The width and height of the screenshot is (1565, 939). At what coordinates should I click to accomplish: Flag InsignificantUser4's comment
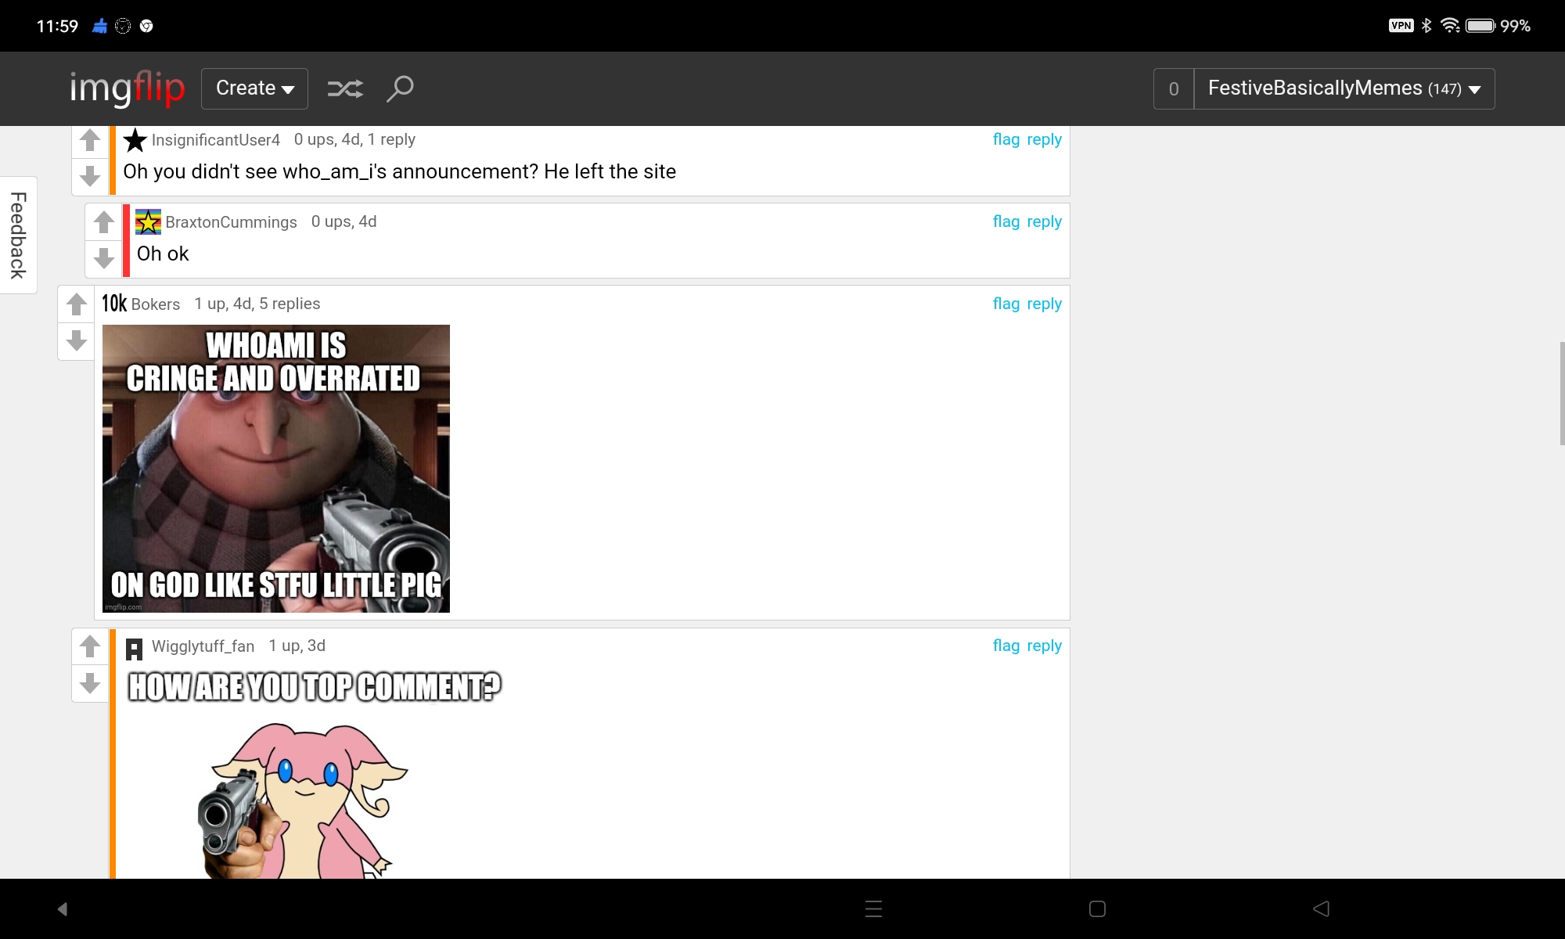pyautogui.click(x=1006, y=139)
